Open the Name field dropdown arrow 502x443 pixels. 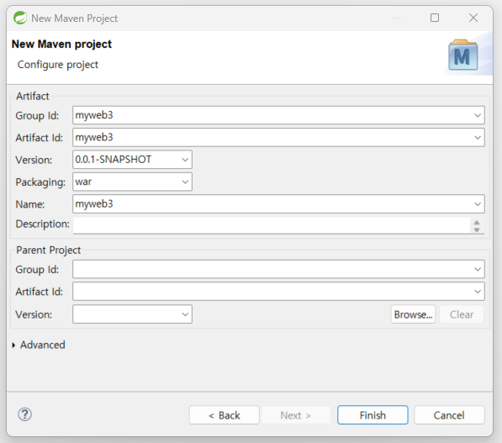point(478,204)
